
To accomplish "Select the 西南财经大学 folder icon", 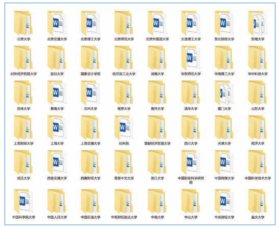I will (90, 162).
